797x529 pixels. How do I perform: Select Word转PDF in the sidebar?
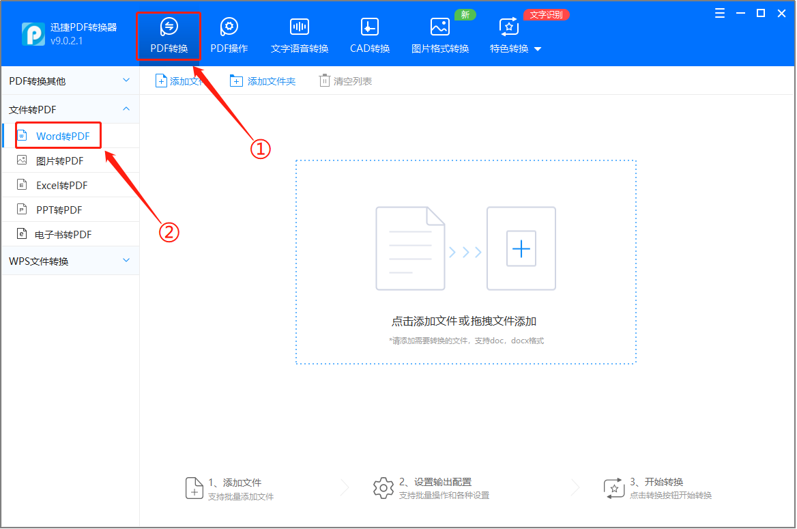tap(70, 136)
